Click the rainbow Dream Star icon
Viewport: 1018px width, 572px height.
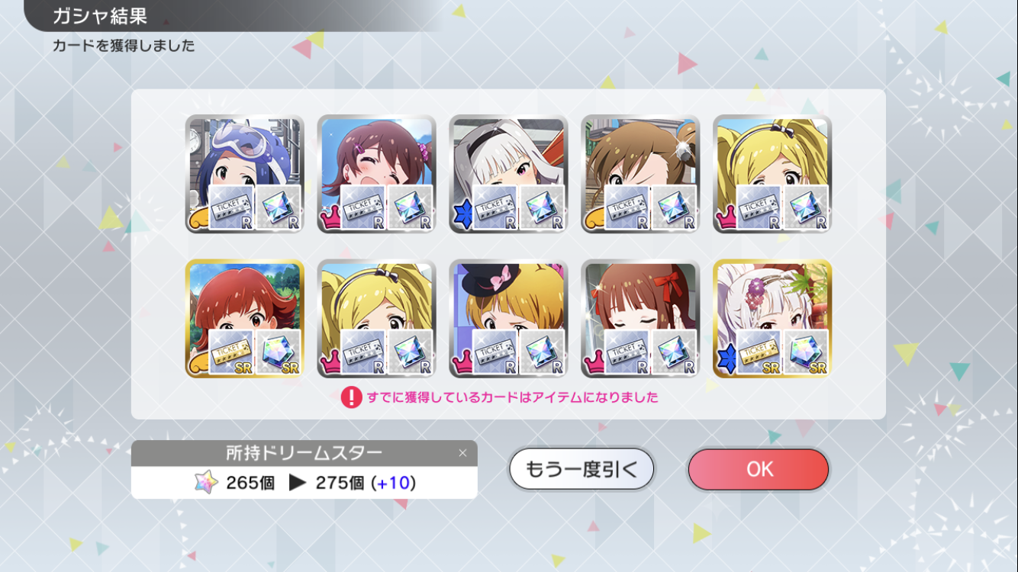(x=206, y=483)
